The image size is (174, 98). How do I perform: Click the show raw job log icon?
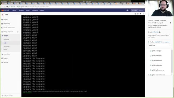pyautogui.click(x=135, y=14)
